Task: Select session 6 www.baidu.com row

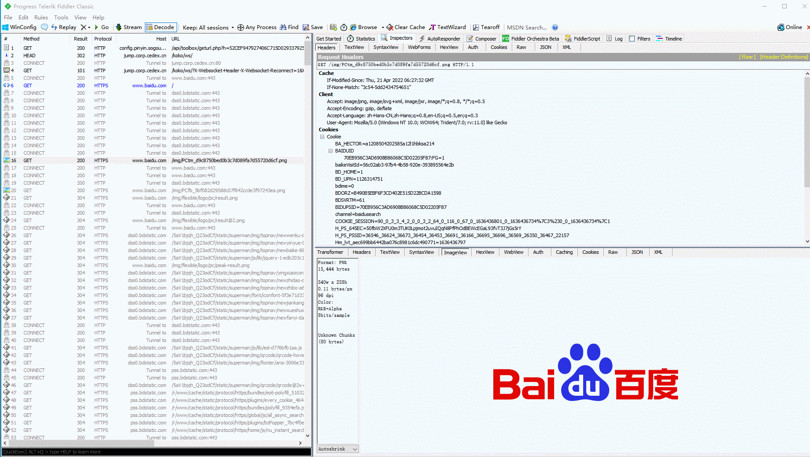Action: [x=153, y=85]
